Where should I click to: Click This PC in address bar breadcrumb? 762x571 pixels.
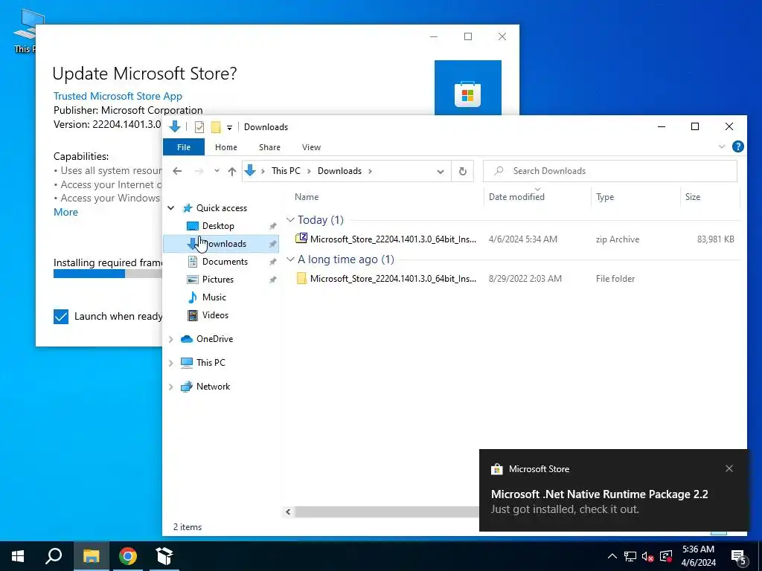(286, 171)
